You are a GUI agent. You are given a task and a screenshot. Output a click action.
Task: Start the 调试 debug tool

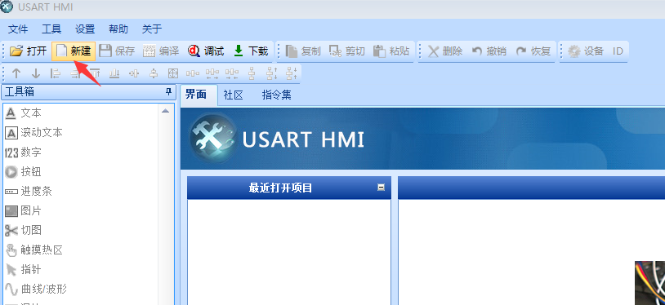tap(206, 51)
